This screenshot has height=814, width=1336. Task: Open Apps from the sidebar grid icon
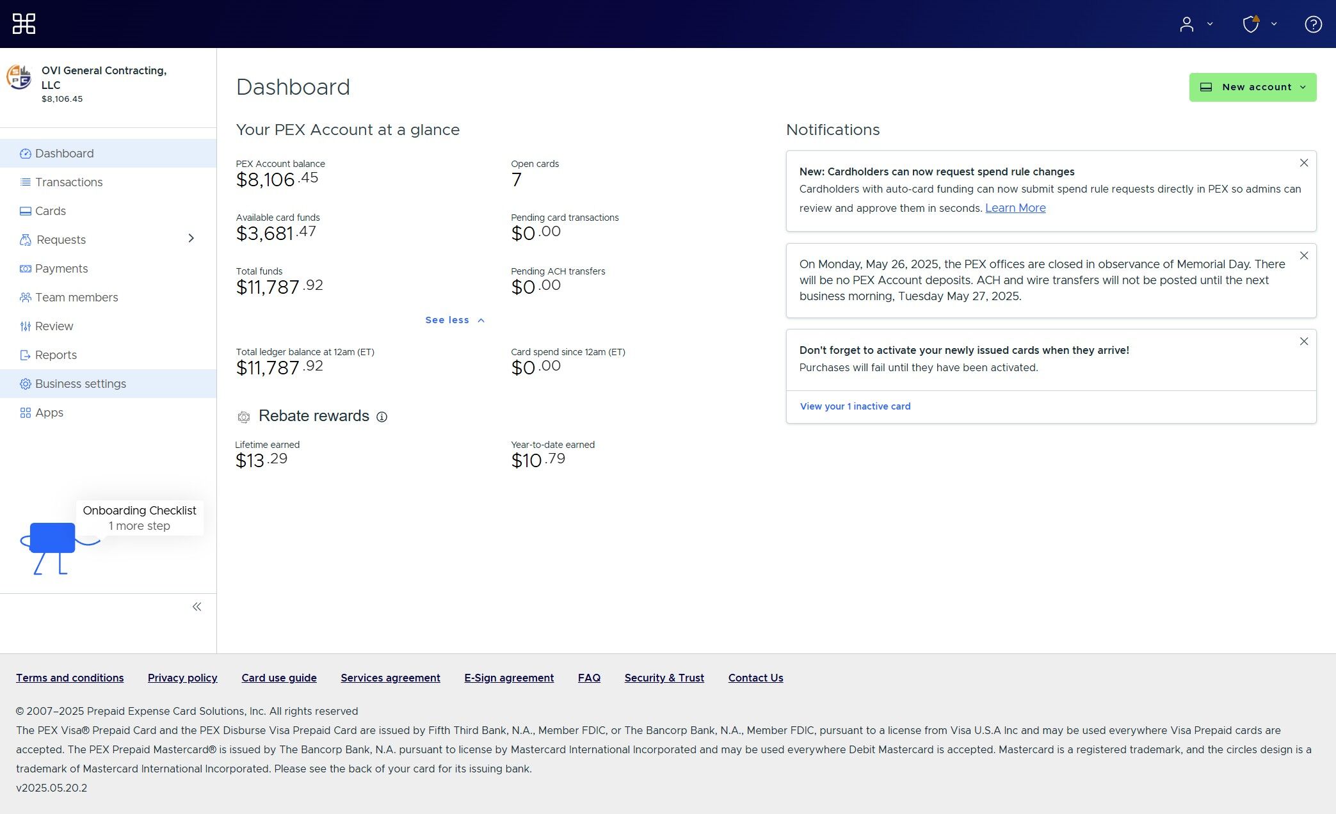(25, 412)
